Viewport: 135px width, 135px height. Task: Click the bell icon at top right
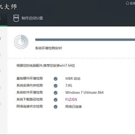click(127, 3)
